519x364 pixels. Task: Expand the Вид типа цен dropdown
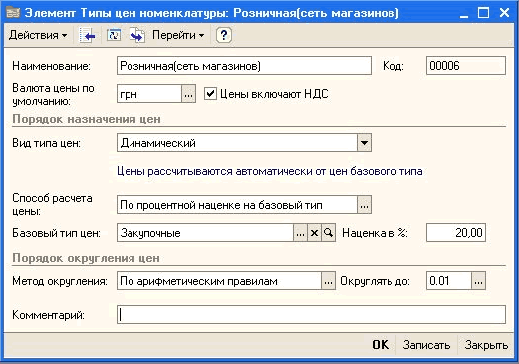coord(364,143)
